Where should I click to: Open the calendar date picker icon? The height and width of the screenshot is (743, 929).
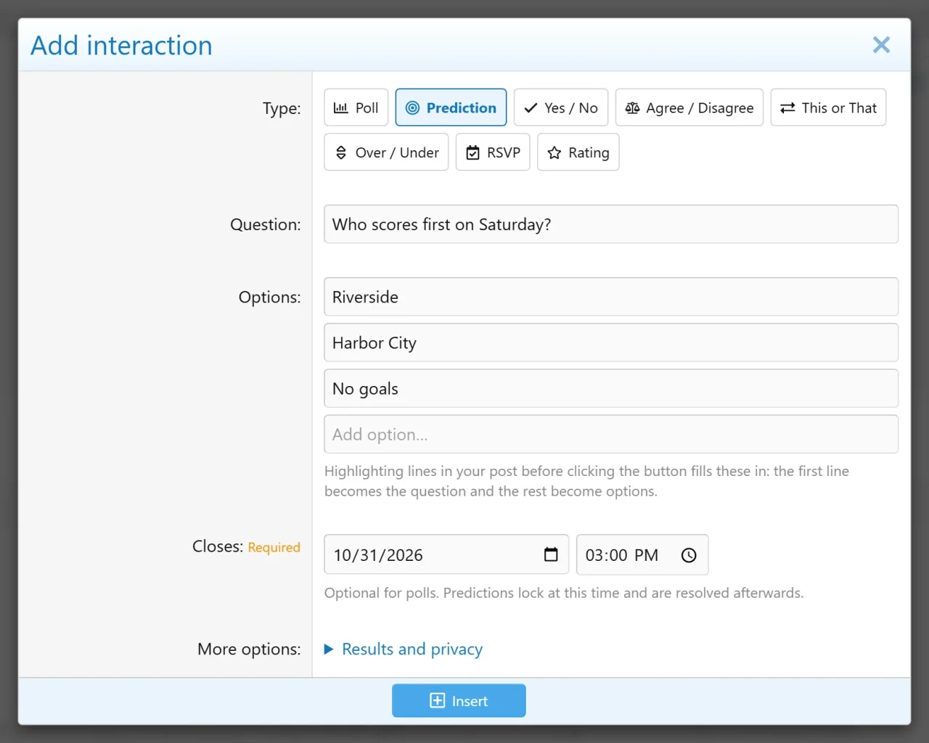pyautogui.click(x=551, y=554)
